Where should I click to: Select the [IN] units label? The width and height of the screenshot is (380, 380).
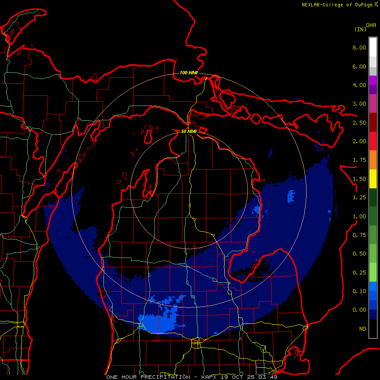coord(360,29)
